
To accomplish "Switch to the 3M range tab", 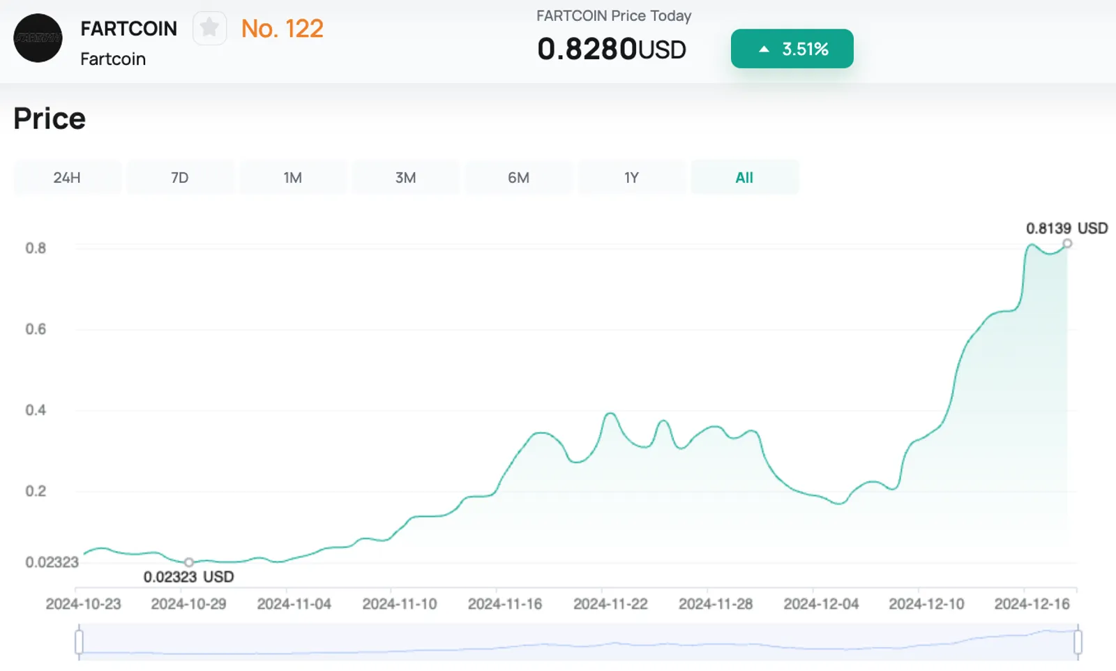I will pos(406,177).
